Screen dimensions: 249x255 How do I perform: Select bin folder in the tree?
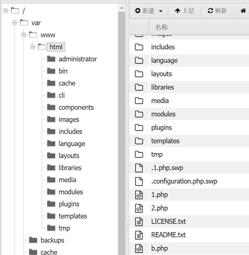pos(63,71)
